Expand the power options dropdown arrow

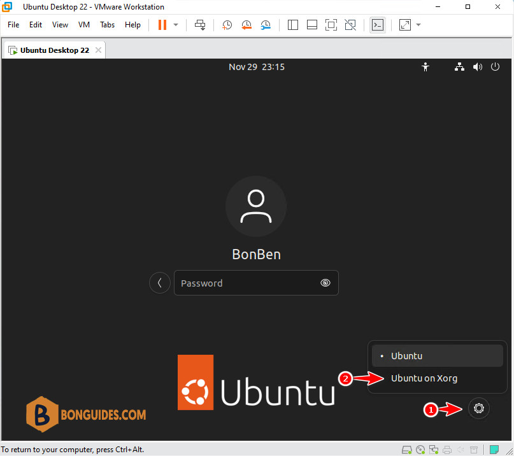(x=176, y=25)
